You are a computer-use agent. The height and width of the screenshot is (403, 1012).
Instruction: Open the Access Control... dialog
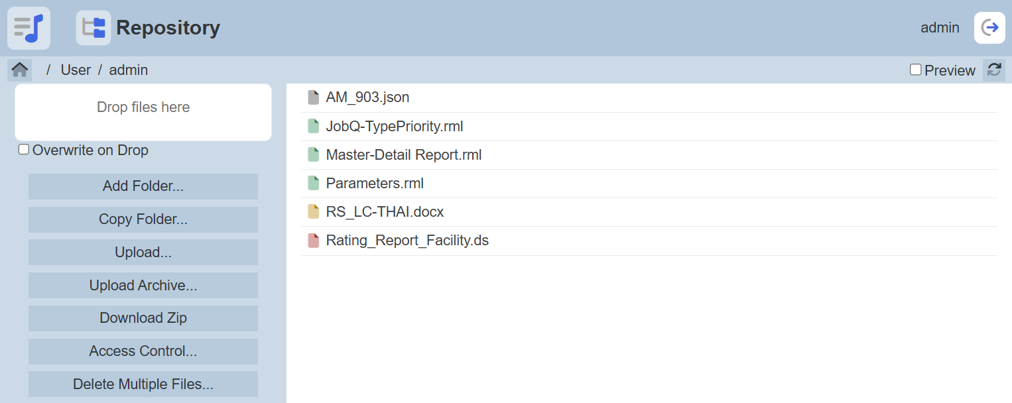[143, 351]
